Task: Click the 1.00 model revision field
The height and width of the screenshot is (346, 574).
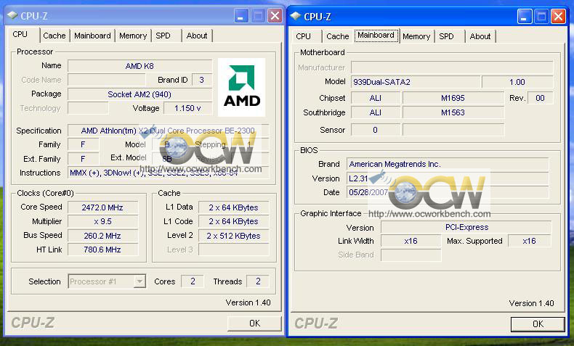Action: click(x=517, y=82)
